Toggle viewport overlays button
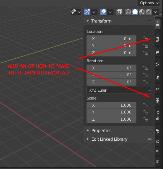Screen dimensions: 163x169 pyautogui.click(x=103, y=12)
